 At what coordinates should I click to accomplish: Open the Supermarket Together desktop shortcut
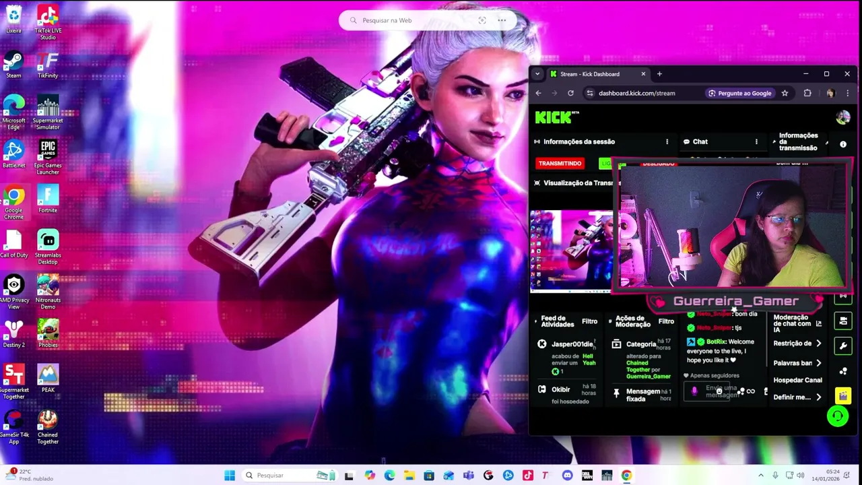[13, 381]
